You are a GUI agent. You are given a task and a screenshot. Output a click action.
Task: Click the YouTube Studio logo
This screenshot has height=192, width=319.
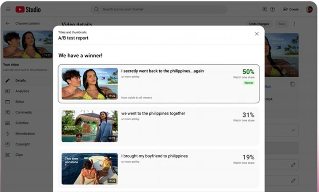pyautogui.click(x=28, y=9)
